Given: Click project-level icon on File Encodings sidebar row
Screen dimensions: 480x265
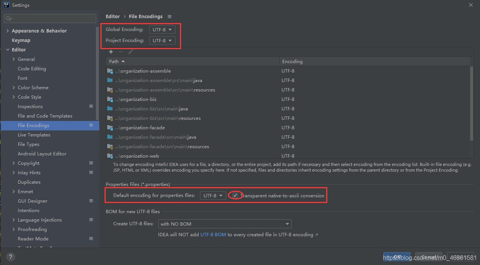Looking at the screenshot, I should (91, 126).
